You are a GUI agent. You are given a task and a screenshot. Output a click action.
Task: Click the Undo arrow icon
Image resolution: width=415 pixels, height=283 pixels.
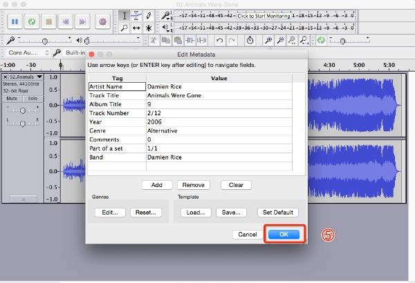[x=219, y=41]
